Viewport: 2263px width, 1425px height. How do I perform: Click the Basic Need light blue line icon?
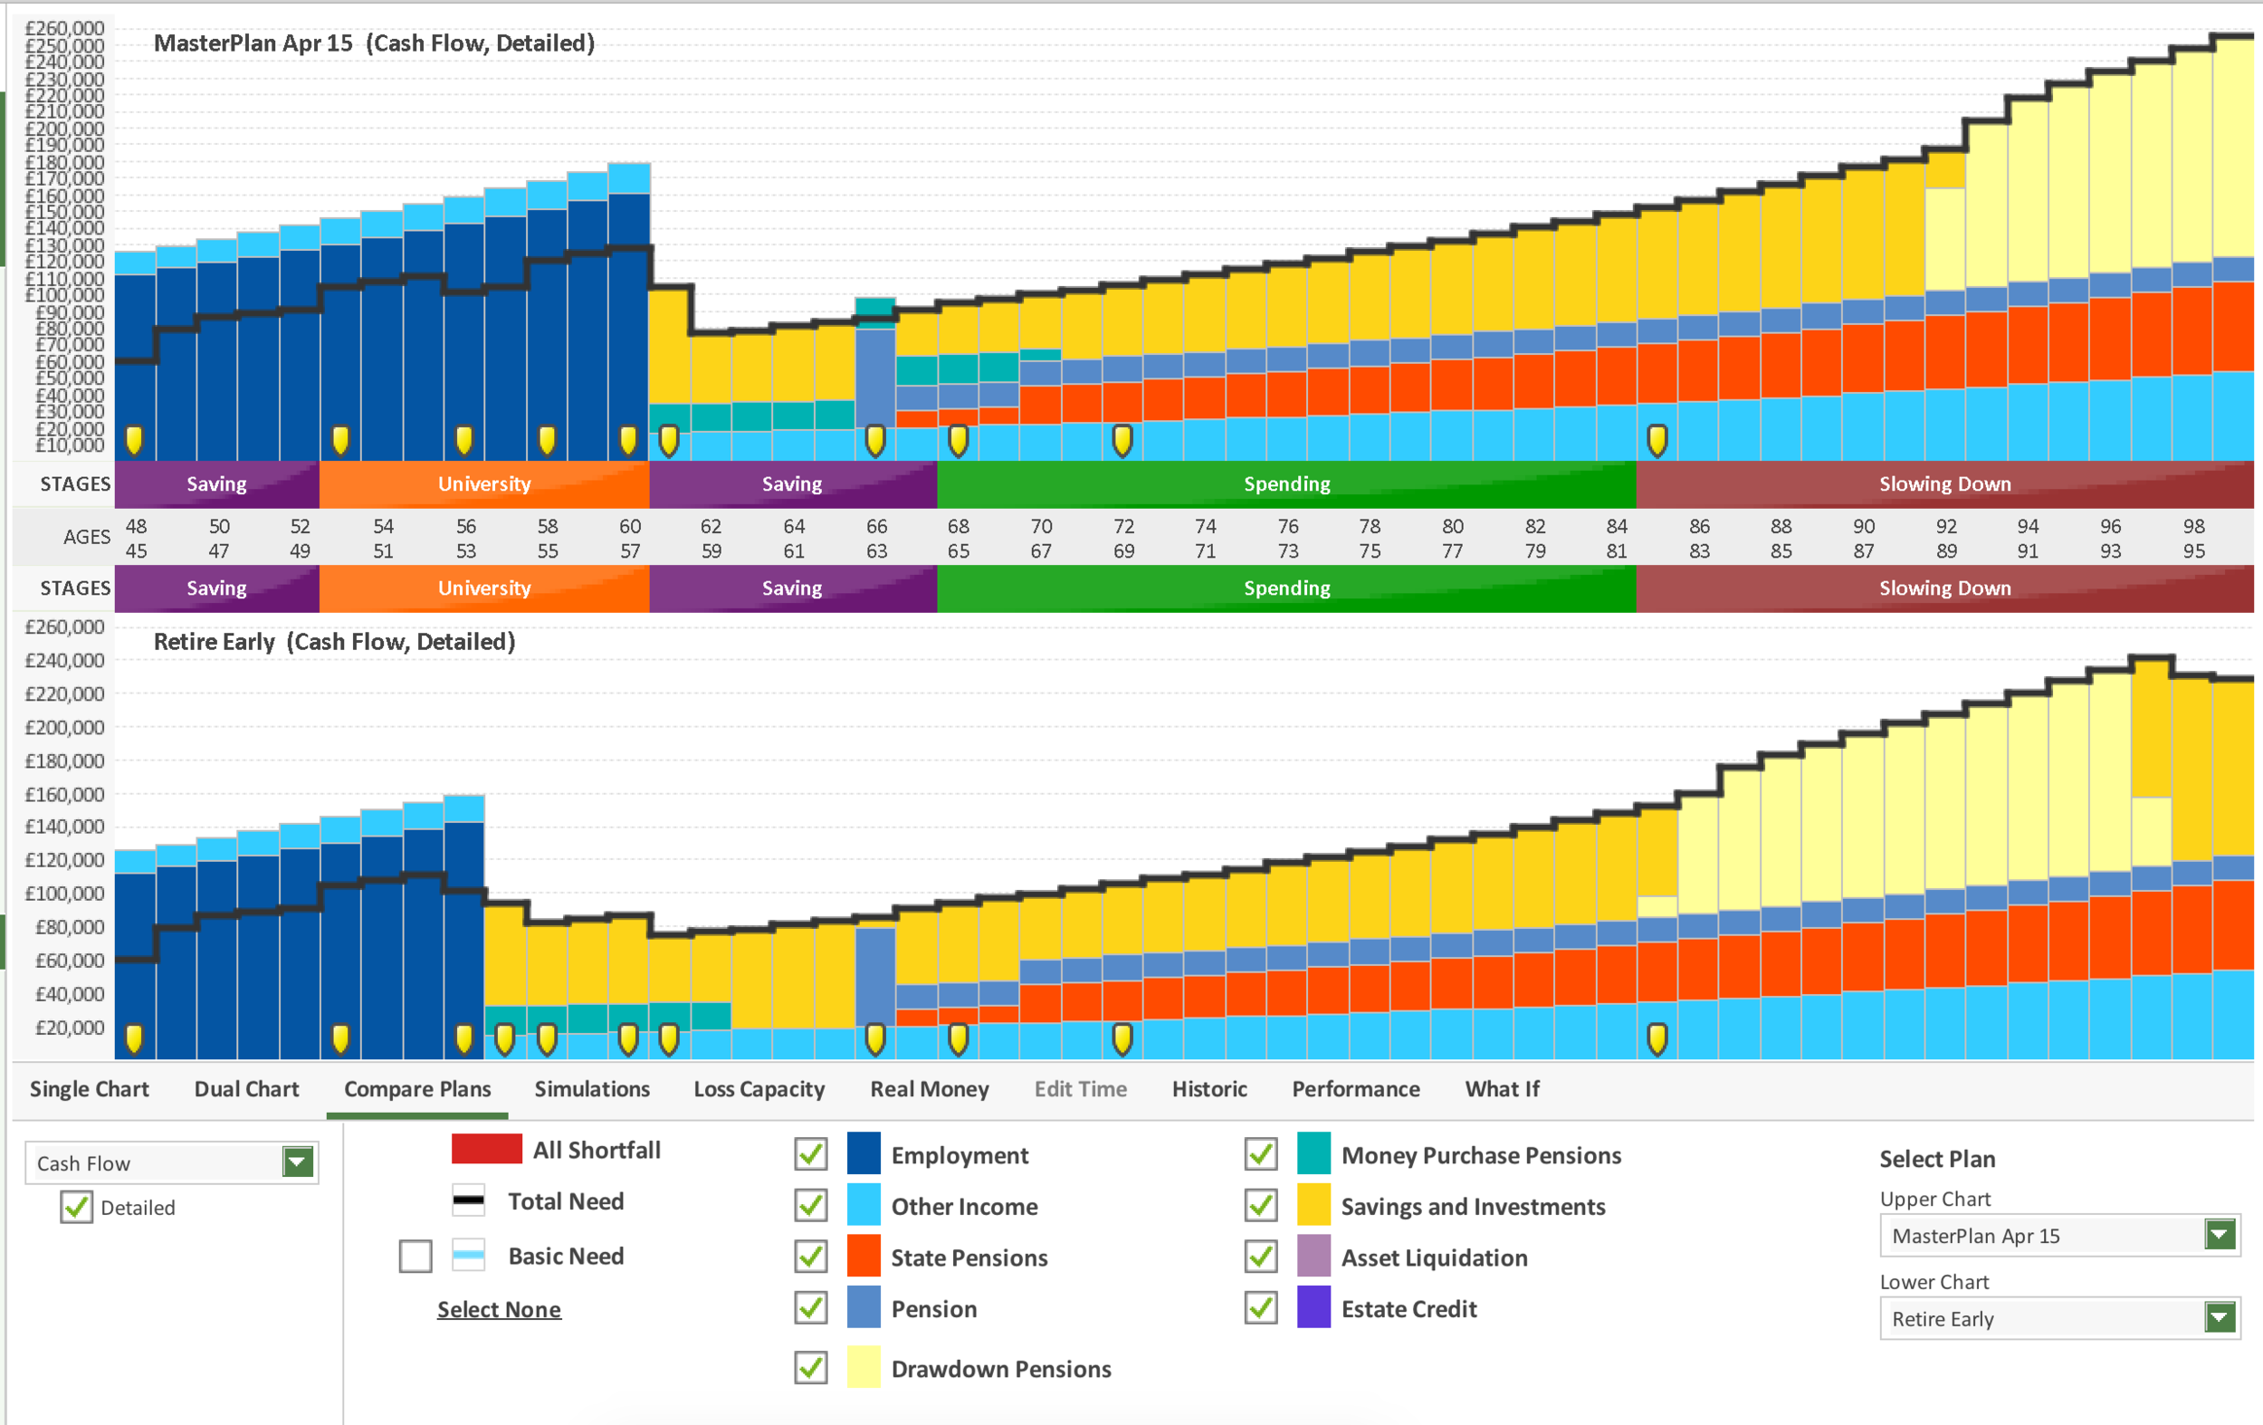click(x=468, y=1256)
